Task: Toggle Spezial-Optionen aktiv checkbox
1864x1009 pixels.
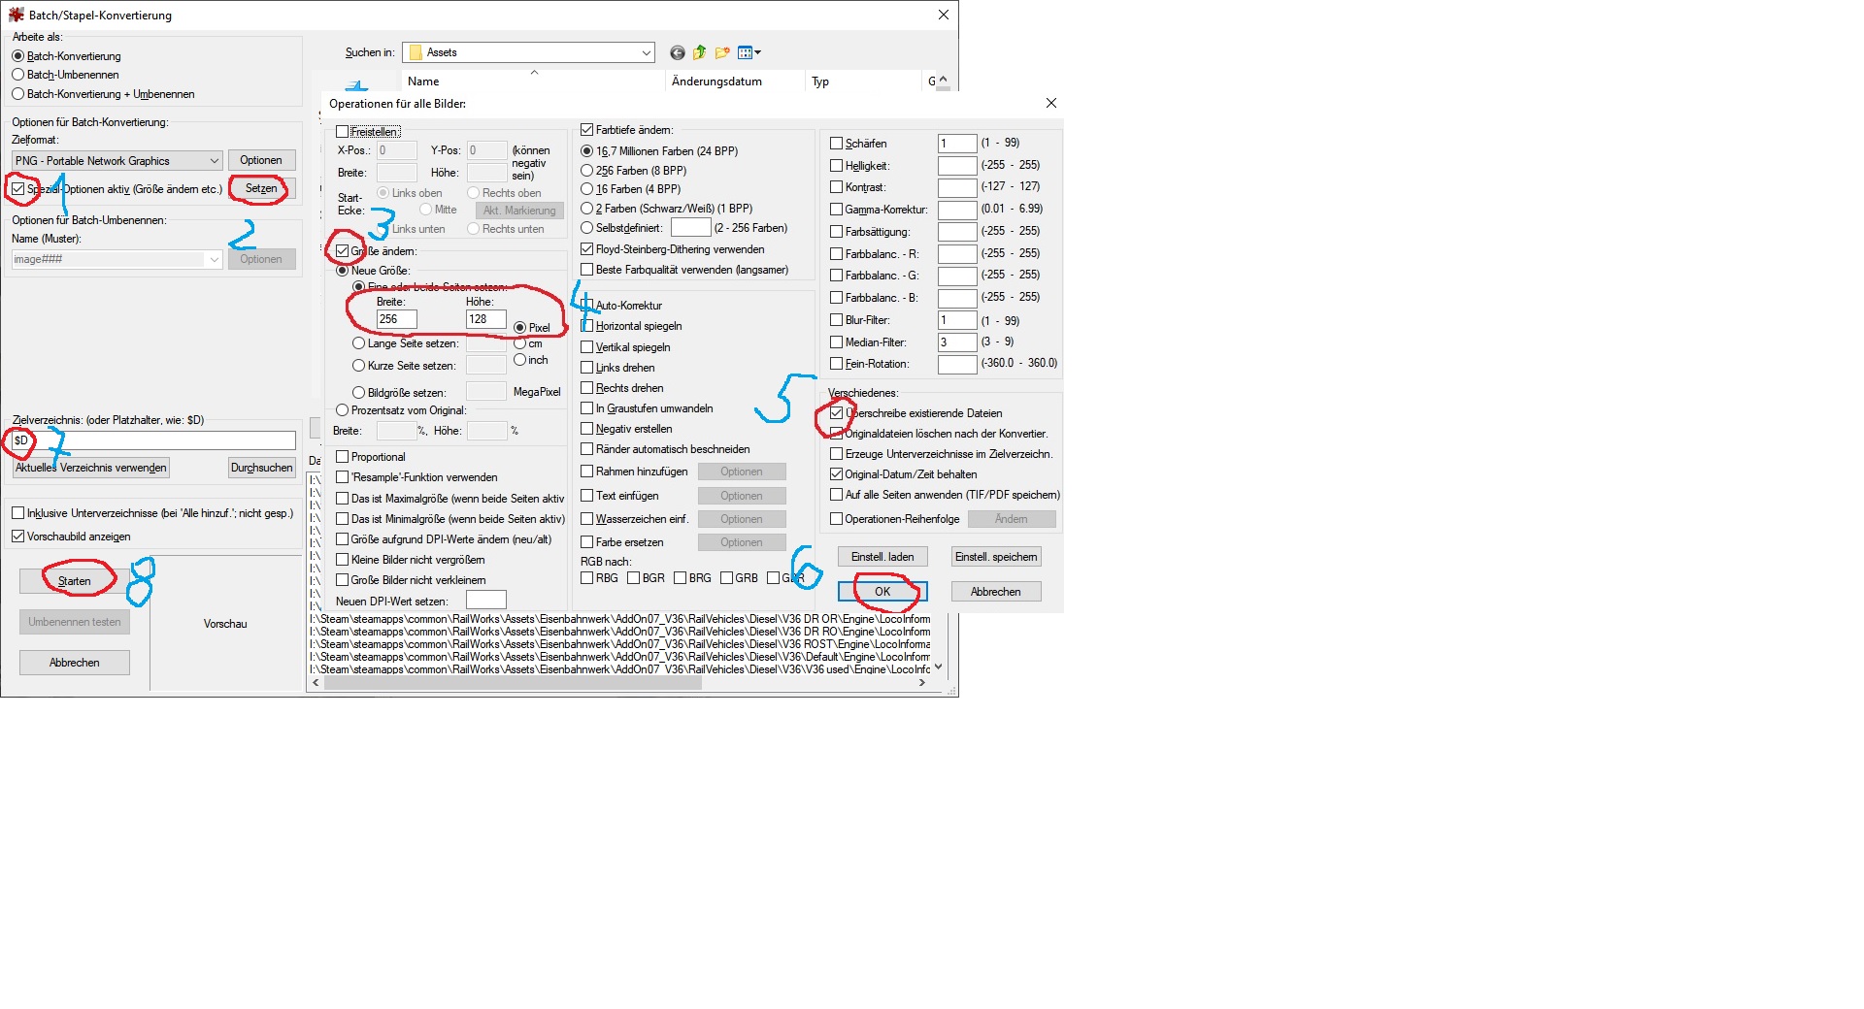Action: point(18,189)
